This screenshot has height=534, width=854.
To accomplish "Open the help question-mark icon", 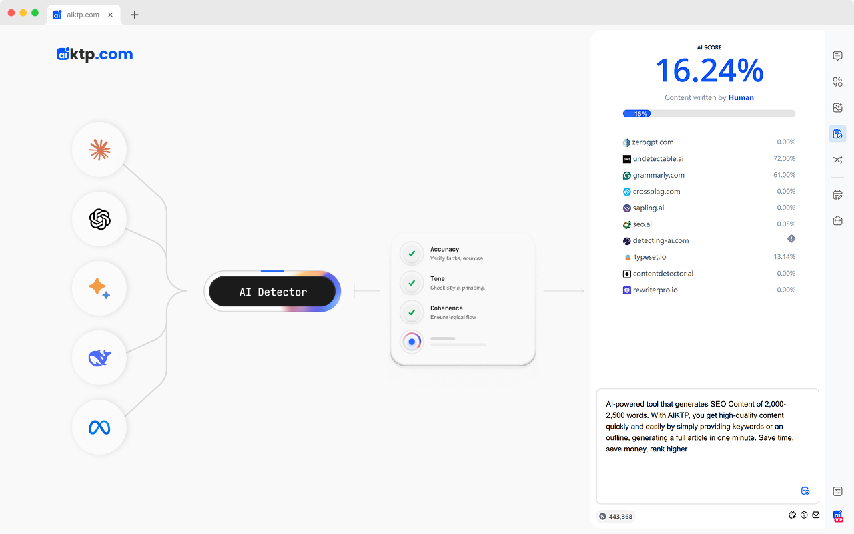I will pyautogui.click(x=804, y=515).
